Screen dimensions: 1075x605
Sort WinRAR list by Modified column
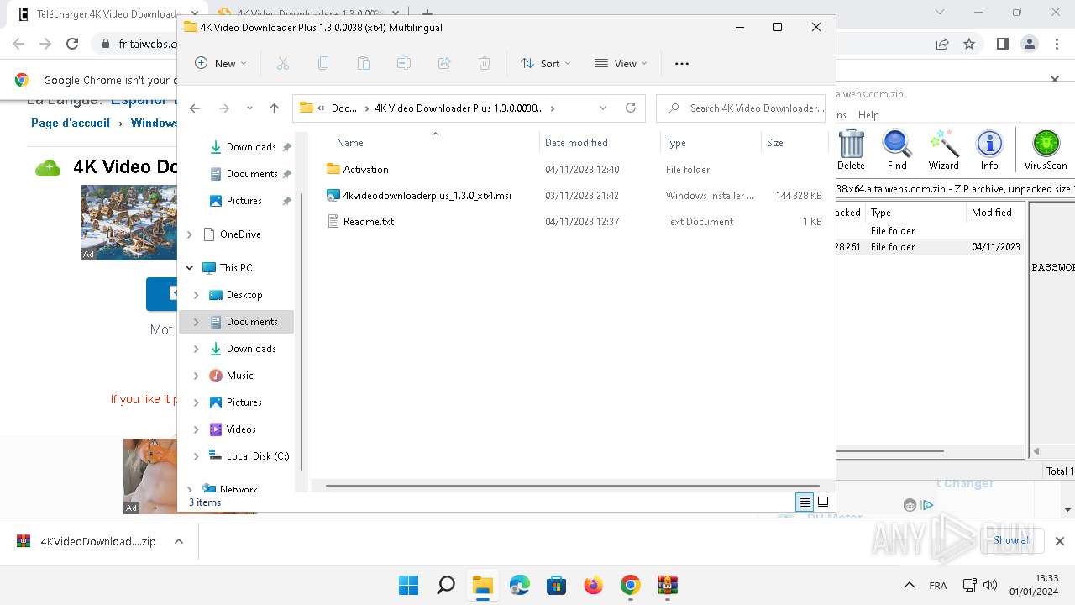(x=991, y=213)
